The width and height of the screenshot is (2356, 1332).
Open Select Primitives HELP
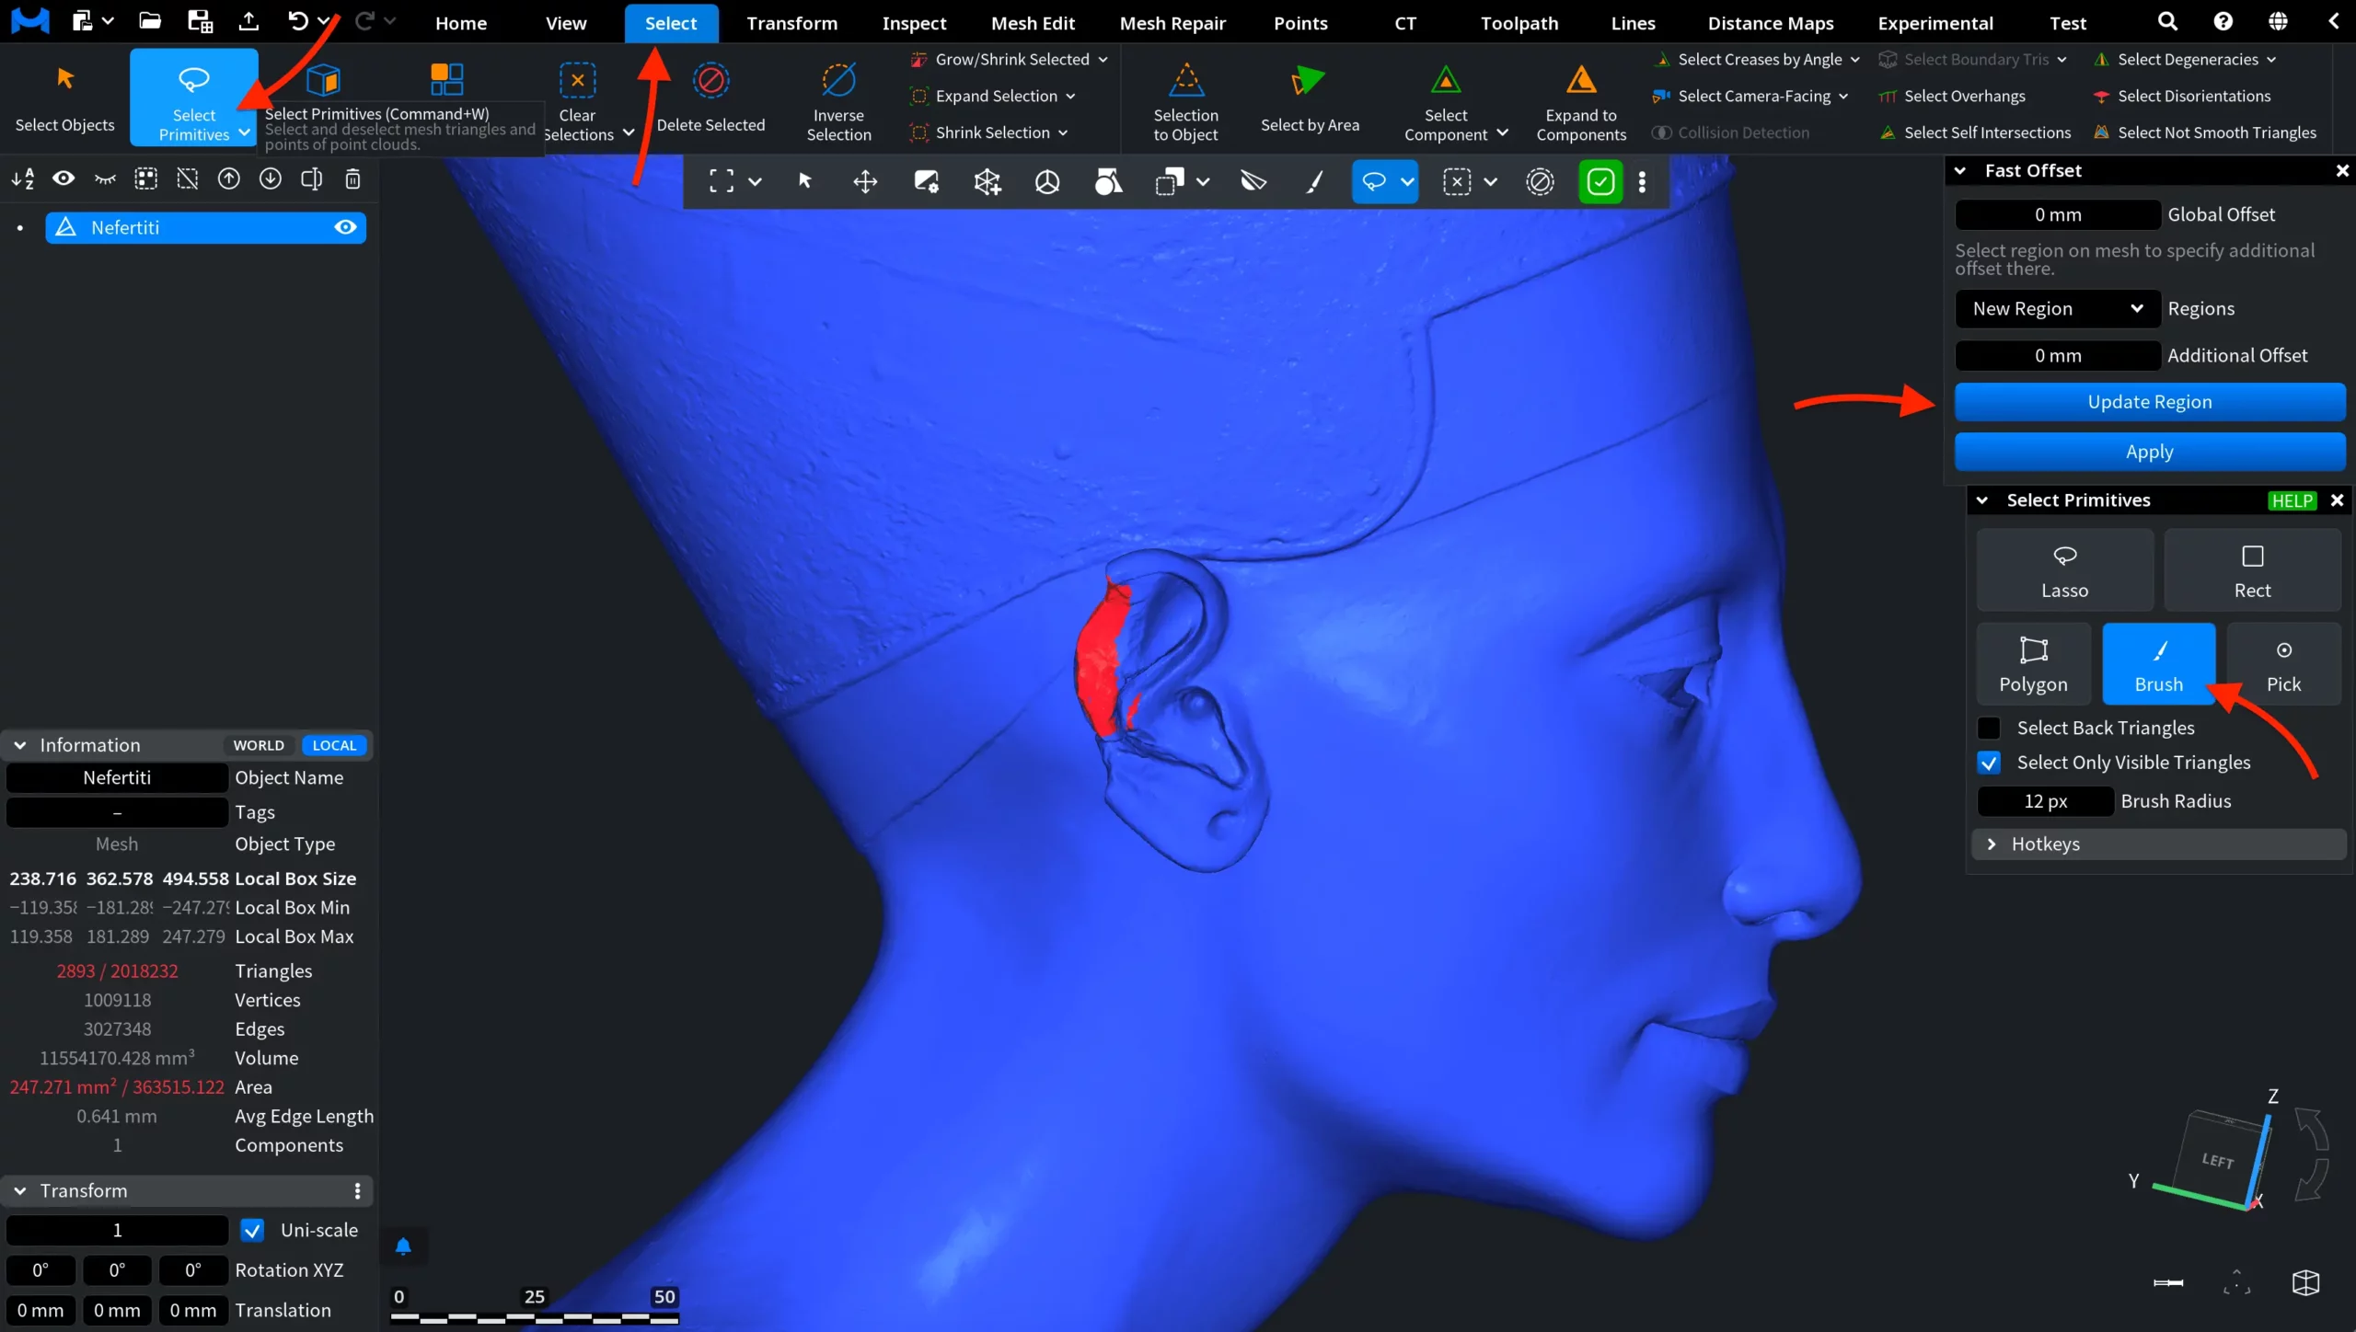[x=2292, y=500]
